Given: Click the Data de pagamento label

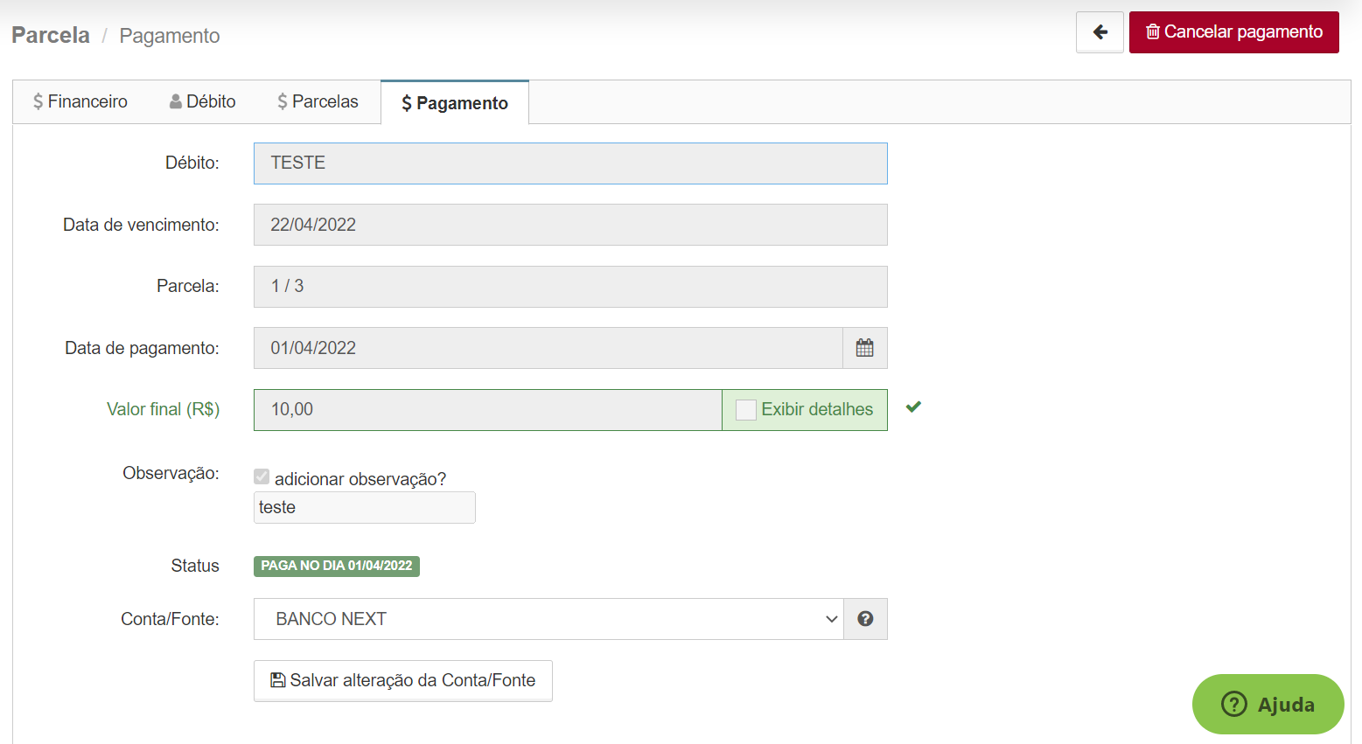Looking at the screenshot, I should (142, 348).
